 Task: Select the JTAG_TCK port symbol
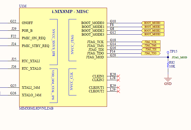coord(151,42)
